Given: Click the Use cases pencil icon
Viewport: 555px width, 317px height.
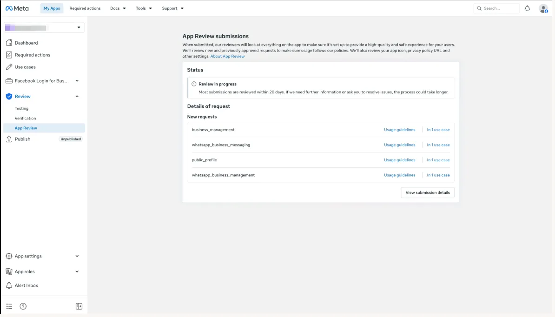Looking at the screenshot, I should pos(9,67).
